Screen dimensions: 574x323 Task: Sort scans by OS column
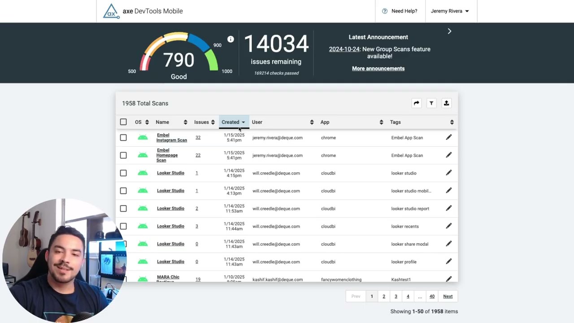click(x=142, y=122)
